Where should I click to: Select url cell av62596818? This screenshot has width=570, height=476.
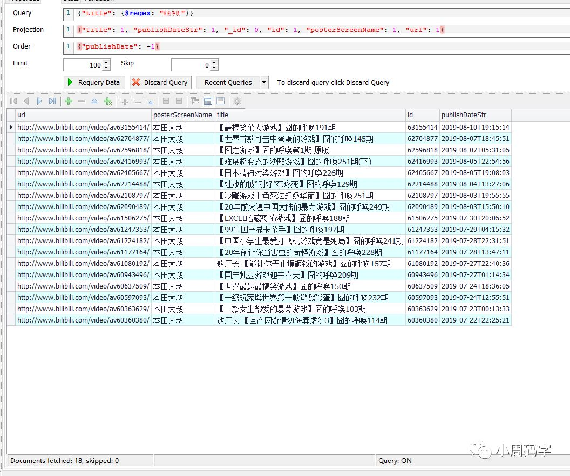tap(83, 150)
